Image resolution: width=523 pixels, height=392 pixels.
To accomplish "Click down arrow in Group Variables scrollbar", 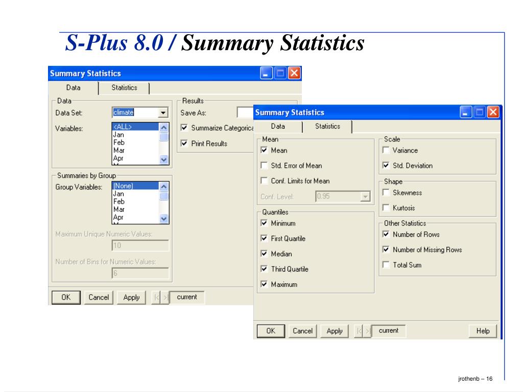I will (x=163, y=218).
